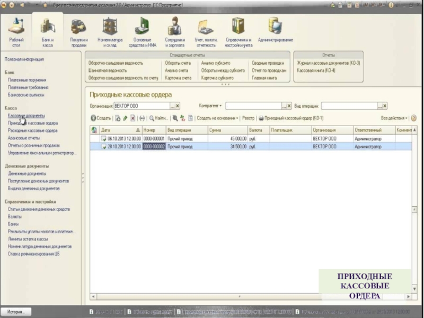Screen dimensions: 424x318
Task: Expand the Создать на основании menu
Action: tap(217, 118)
